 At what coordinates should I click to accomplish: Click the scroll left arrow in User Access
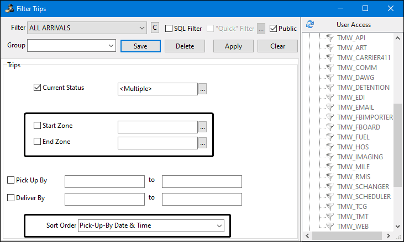(x=307, y=235)
